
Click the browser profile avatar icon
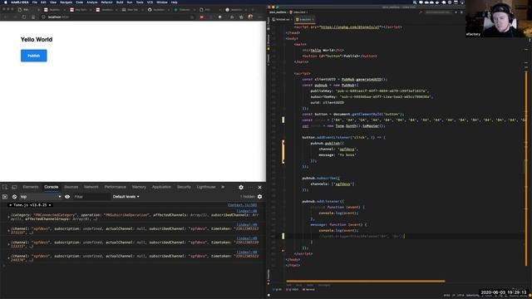pos(250,17)
